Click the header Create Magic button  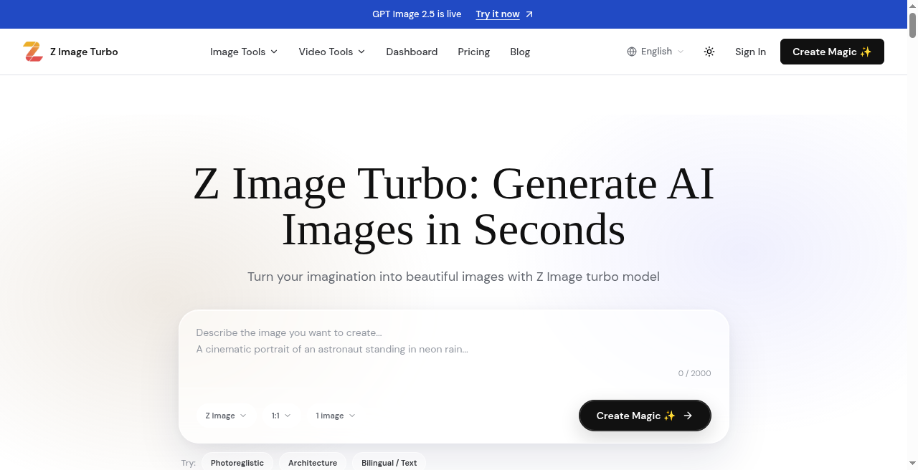[832, 52]
